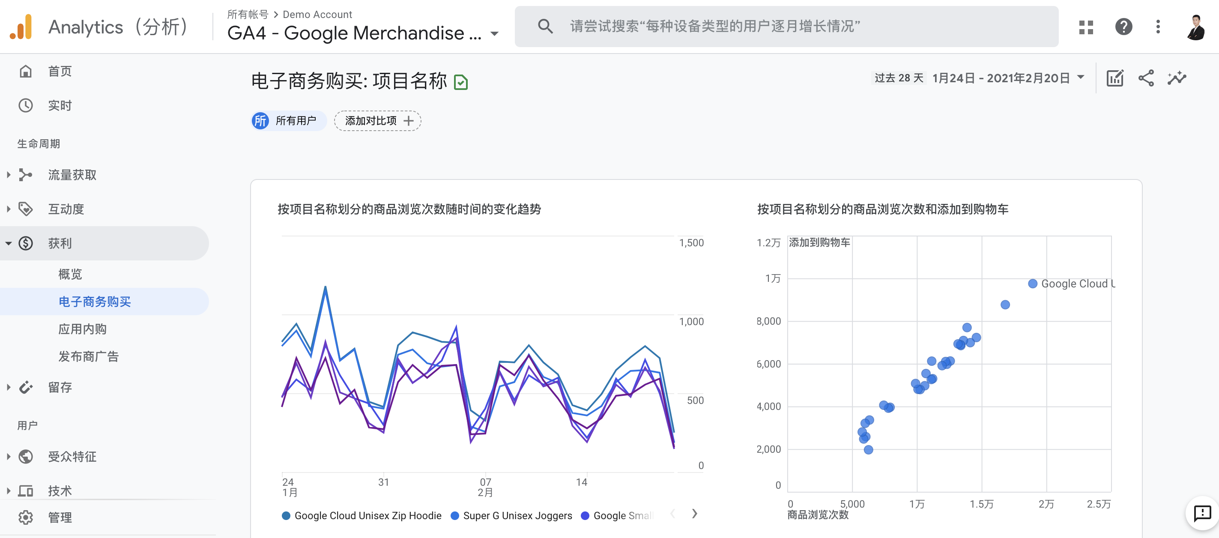Click the 互动度 tag icon
Image resolution: width=1219 pixels, height=538 pixels.
(x=26, y=209)
